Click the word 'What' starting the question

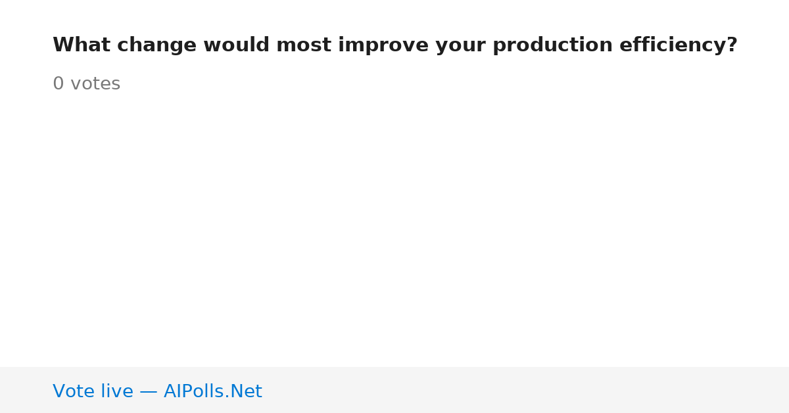tap(82, 45)
